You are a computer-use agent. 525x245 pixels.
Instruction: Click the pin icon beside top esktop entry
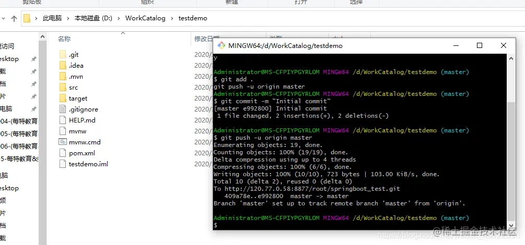pyautogui.click(x=33, y=59)
